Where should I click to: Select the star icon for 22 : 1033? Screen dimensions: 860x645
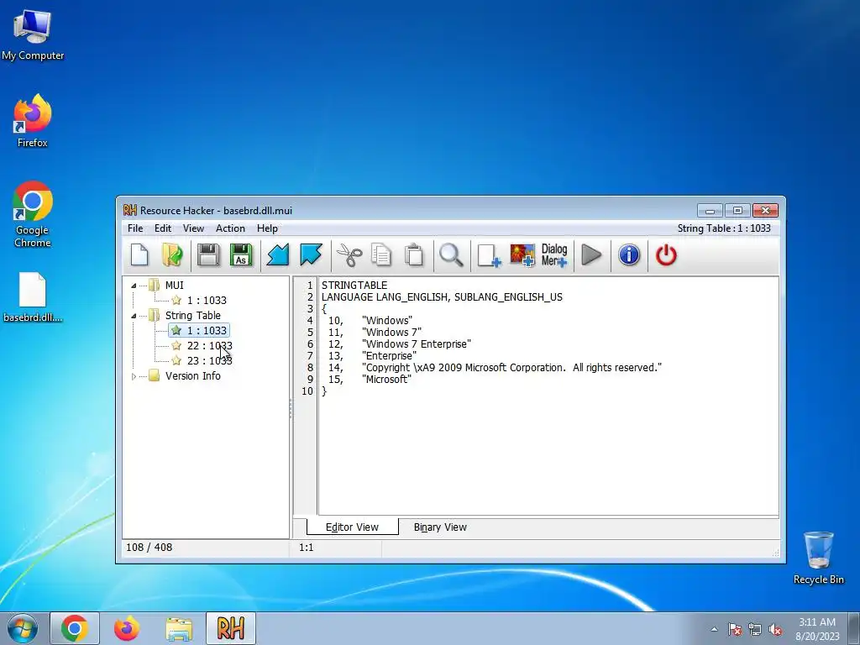click(x=176, y=345)
